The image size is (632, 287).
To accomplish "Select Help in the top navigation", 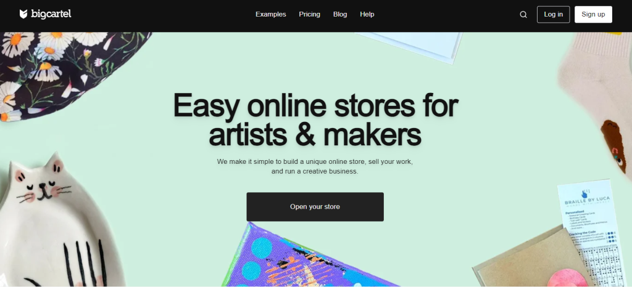I will pyautogui.click(x=367, y=14).
